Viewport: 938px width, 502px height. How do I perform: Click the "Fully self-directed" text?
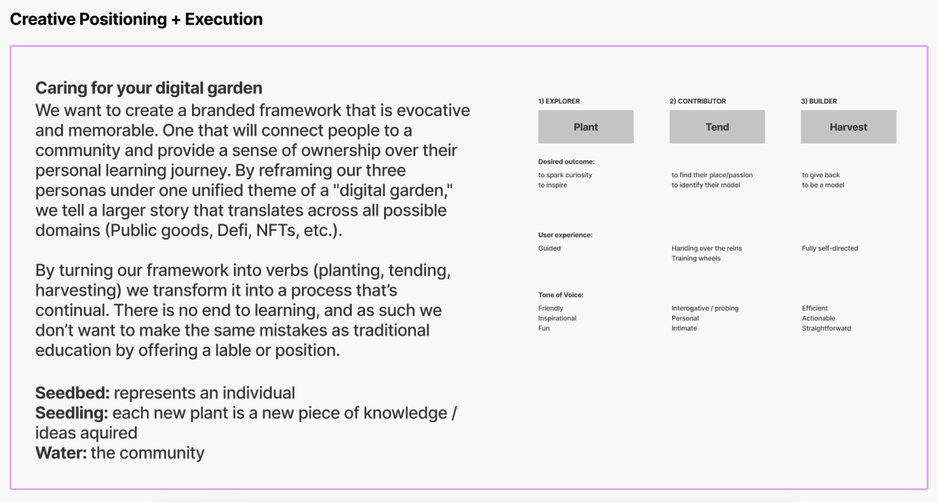click(830, 248)
